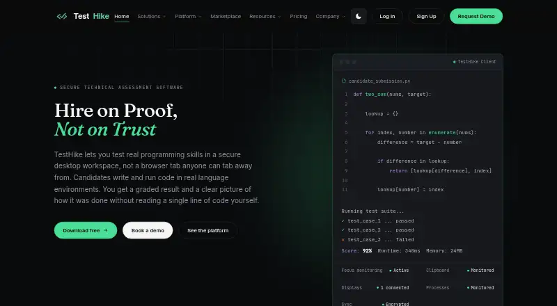This screenshot has height=306, width=557.
Task: Click the hero description paragraph
Action: (157, 177)
